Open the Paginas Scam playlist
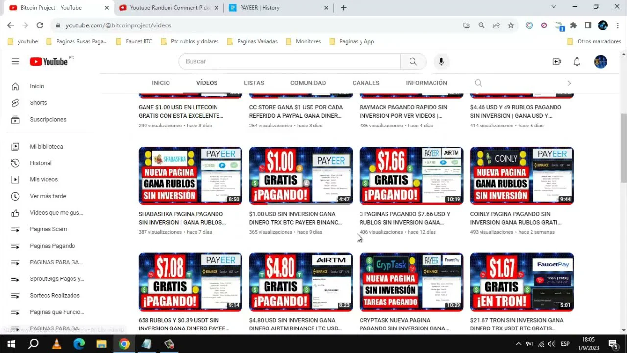 (x=48, y=229)
